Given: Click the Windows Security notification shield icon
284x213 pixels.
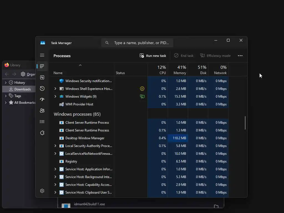Looking at the screenshot, I should coord(62,81).
